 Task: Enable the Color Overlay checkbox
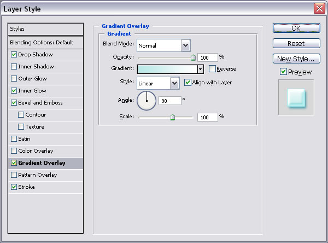pyautogui.click(x=14, y=151)
